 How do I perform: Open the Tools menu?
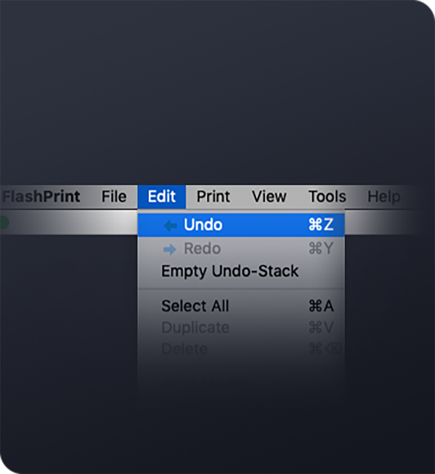click(327, 196)
